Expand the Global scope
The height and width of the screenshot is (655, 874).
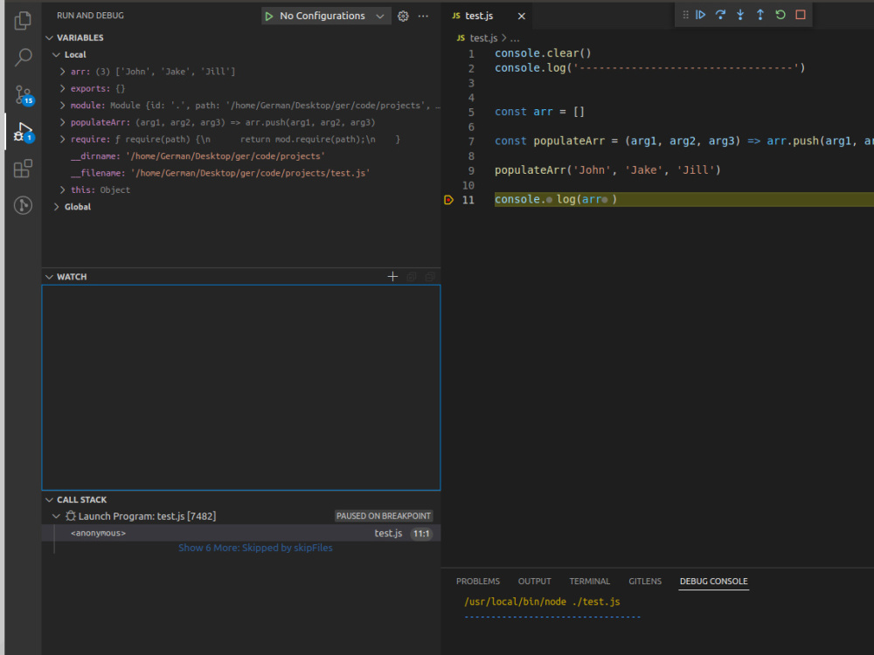coord(56,207)
